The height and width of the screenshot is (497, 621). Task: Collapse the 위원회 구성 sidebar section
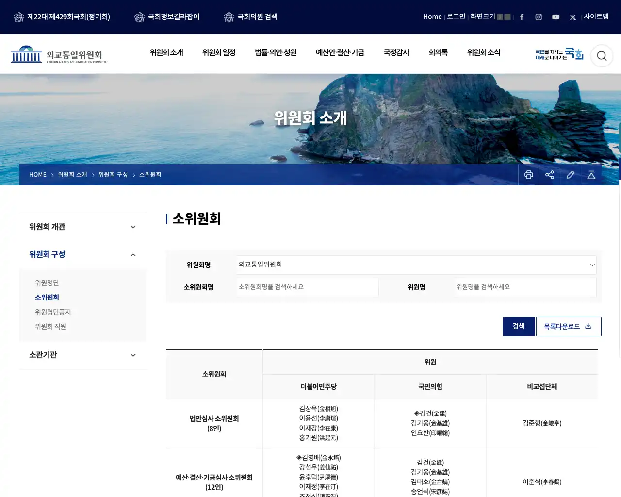[x=83, y=254]
